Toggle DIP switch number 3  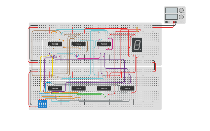pyautogui.click(x=43, y=104)
